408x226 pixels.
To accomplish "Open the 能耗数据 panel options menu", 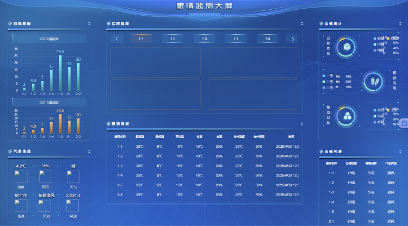I will coord(89,24).
